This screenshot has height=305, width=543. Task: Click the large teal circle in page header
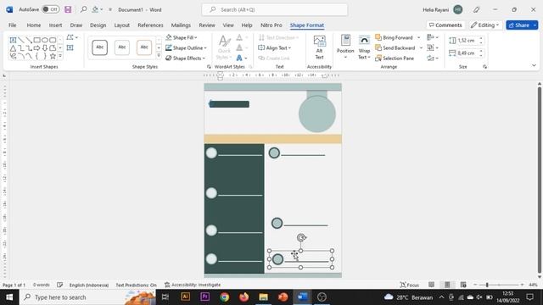(x=317, y=114)
